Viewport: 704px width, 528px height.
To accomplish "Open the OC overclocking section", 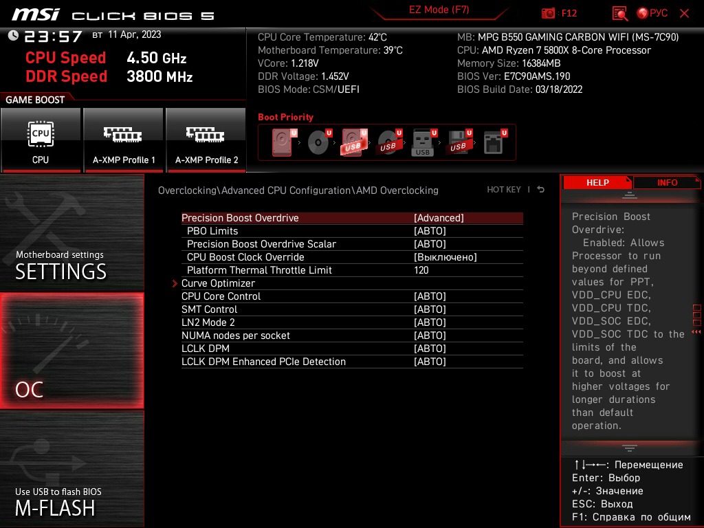I will (71, 351).
